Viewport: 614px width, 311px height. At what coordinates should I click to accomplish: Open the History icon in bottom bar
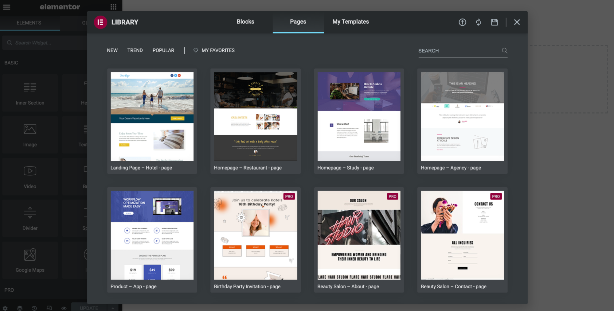[34, 308]
